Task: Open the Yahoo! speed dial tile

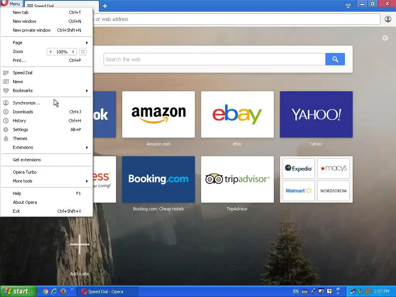Action: pyautogui.click(x=316, y=114)
